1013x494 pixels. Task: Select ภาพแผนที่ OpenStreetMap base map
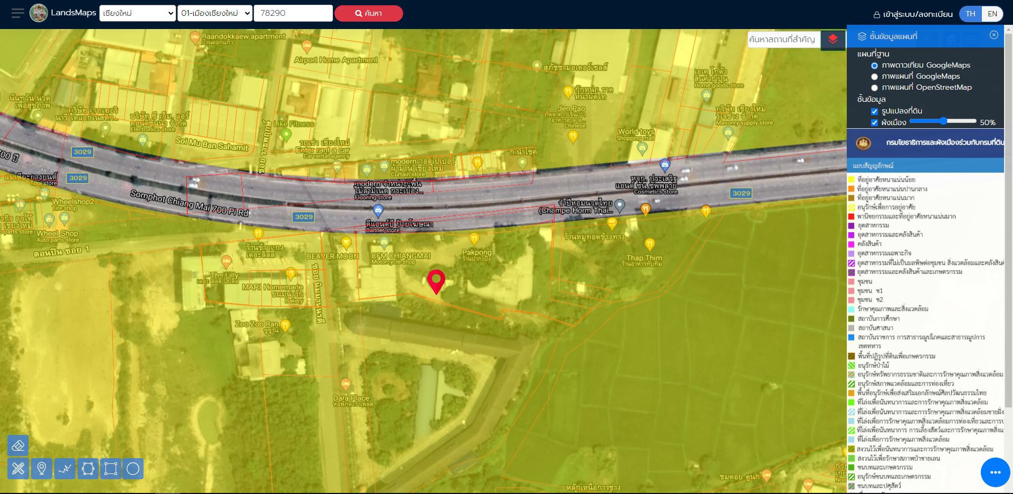click(x=874, y=88)
